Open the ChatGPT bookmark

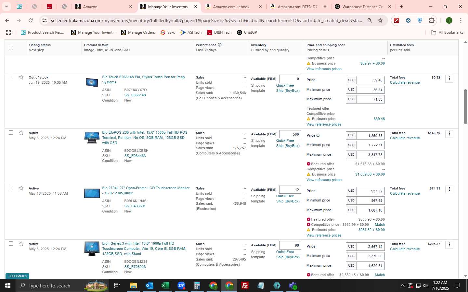pos(248,32)
